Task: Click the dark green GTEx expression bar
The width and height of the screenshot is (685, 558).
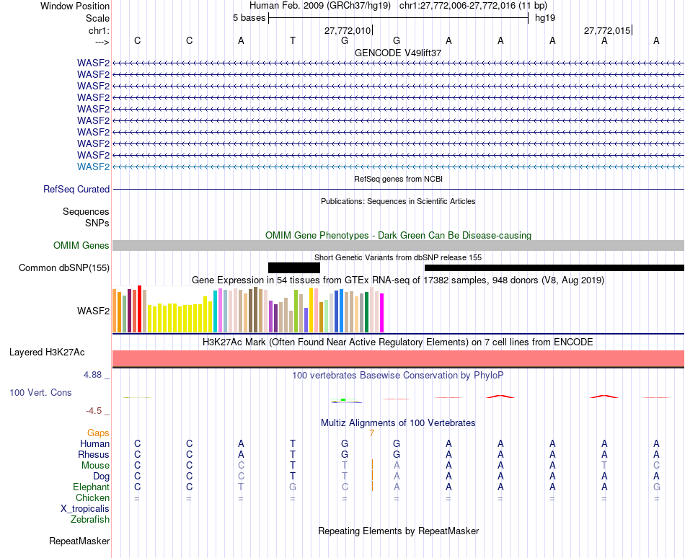Action: tap(366, 312)
